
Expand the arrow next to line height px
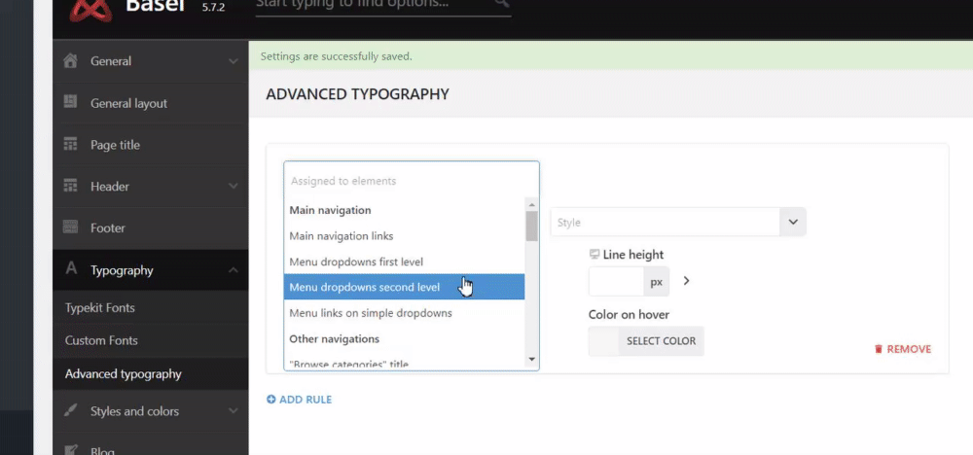[686, 281]
